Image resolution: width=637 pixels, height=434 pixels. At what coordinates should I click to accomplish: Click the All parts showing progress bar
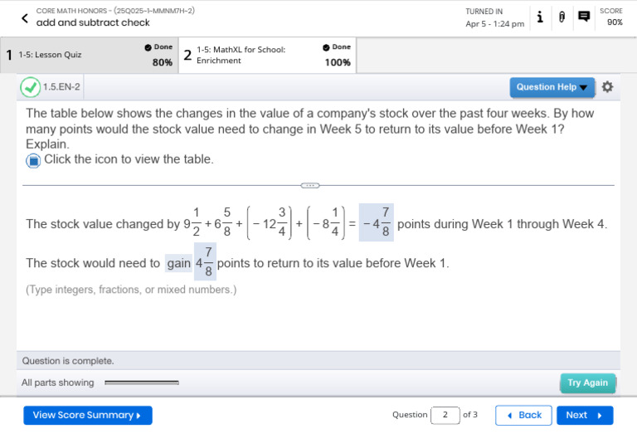point(141,383)
